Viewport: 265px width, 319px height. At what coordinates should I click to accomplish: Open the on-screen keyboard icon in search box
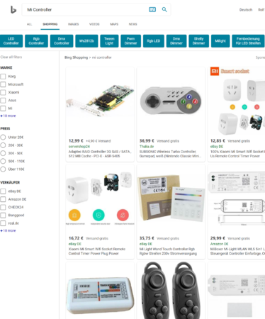pos(152,9)
